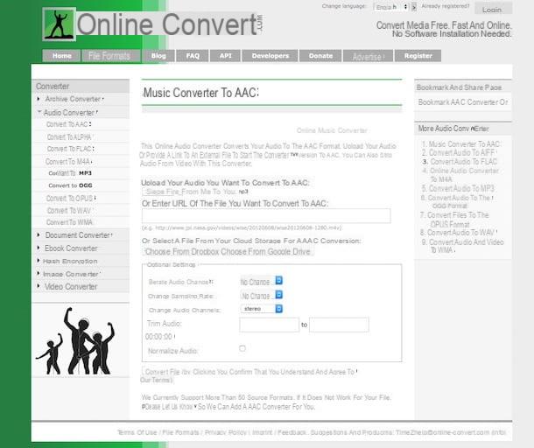Click the Online Convert site title text

tap(166, 24)
